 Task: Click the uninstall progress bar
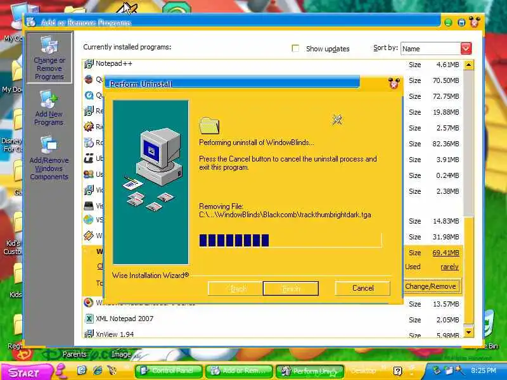(x=290, y=241)
